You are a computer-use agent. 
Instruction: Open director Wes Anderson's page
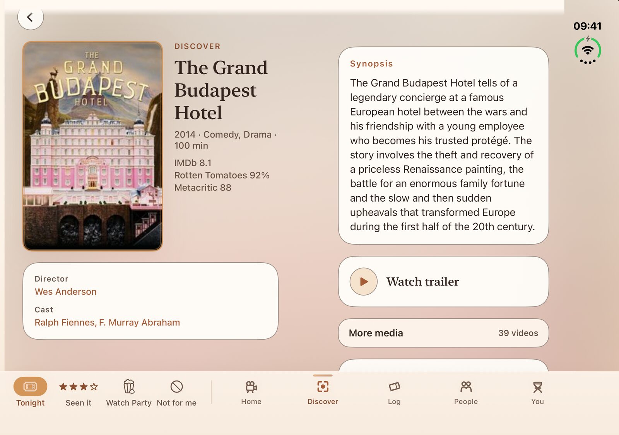(x=66, y=292)
